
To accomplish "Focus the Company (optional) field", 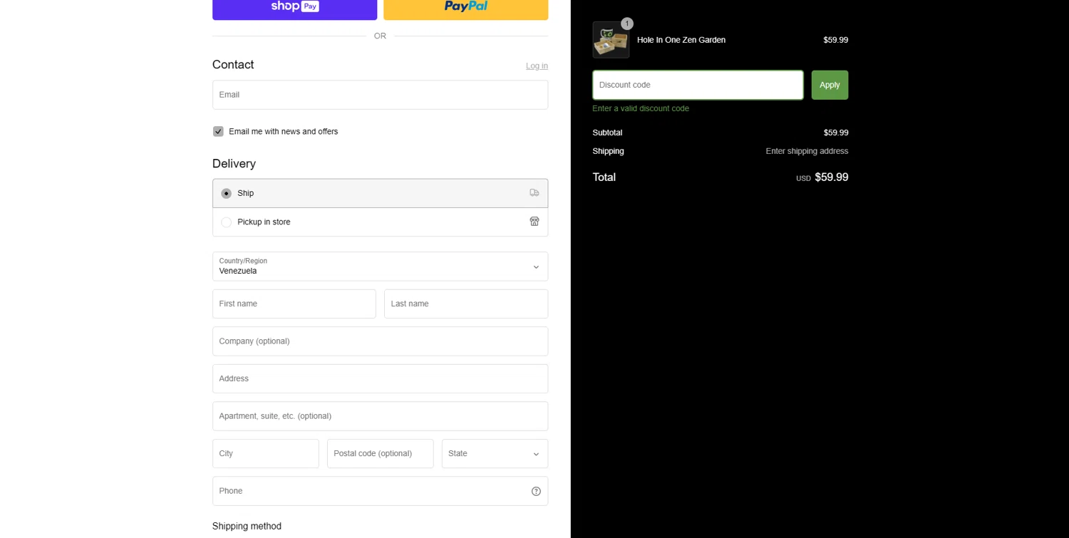I will (x=380, y=341).
